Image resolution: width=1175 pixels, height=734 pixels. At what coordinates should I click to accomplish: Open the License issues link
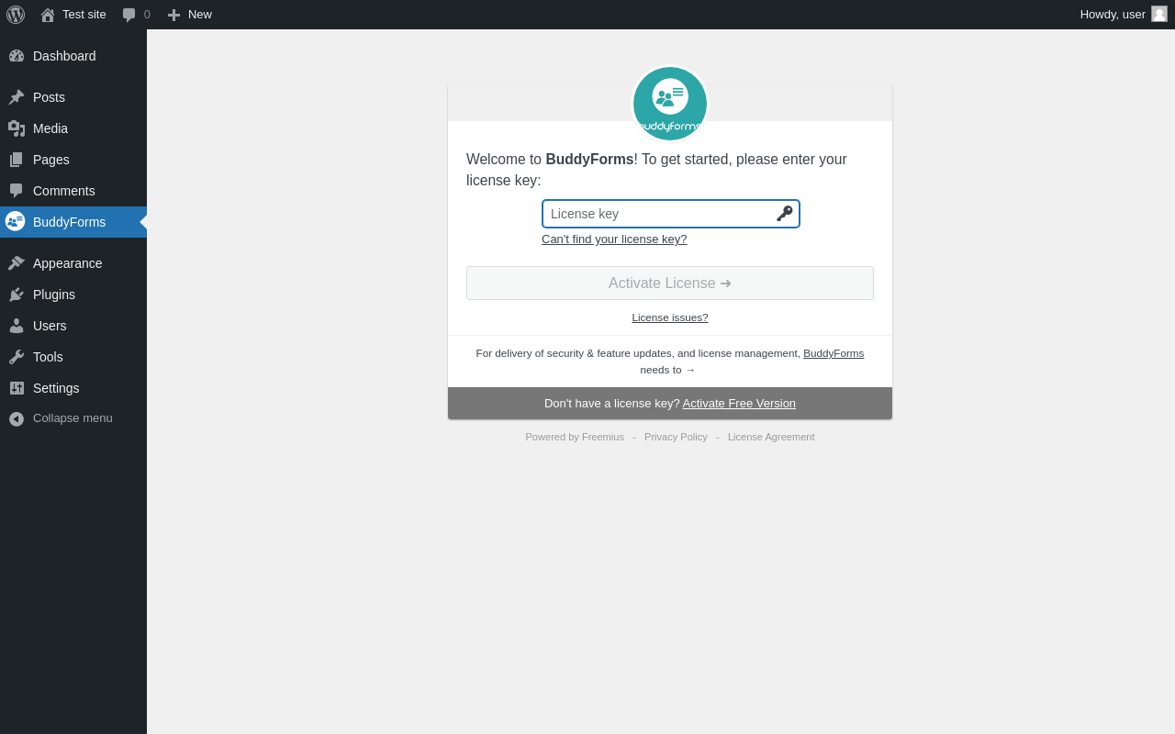click(670, 317)
